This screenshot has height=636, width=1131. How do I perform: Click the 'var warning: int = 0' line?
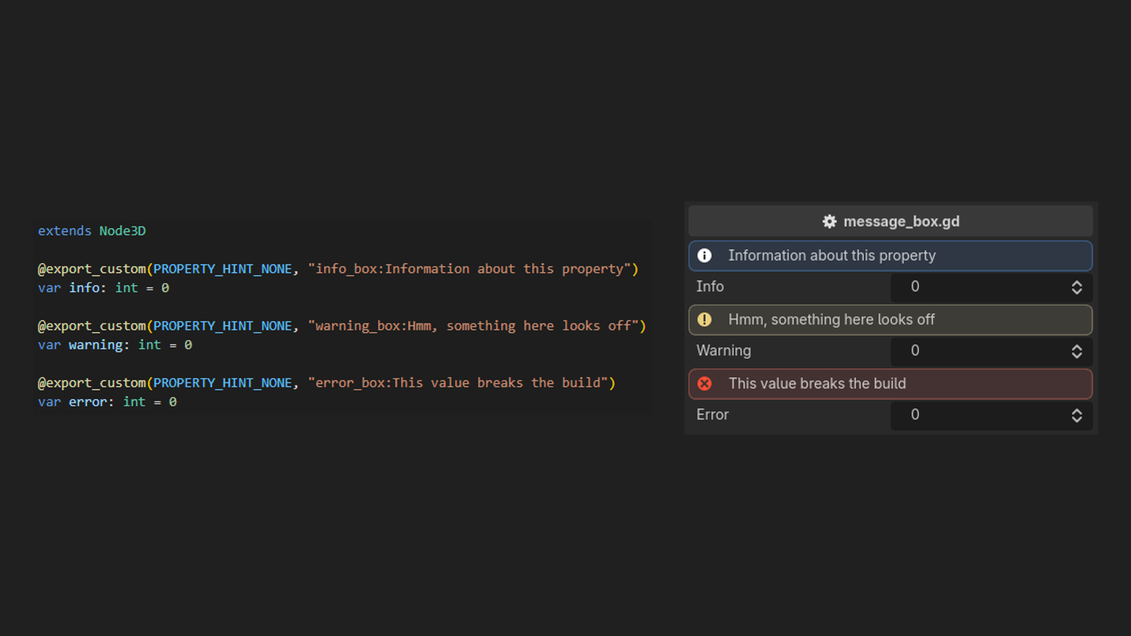click(x=115, y=345)
